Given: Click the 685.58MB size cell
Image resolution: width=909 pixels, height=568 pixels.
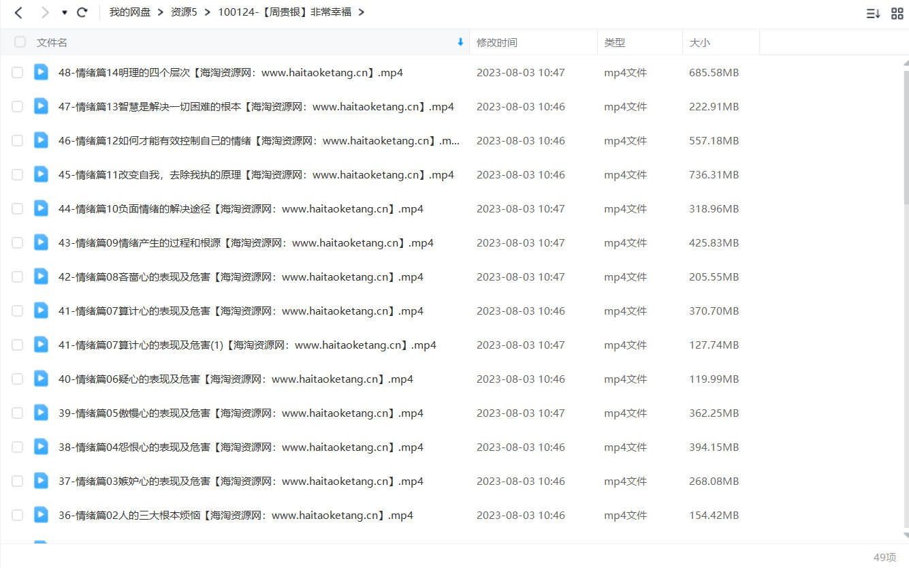Looking at the screenshot, I should tap(714, 72).
